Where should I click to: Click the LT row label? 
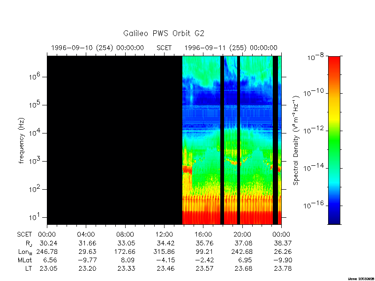click(29, 268)
